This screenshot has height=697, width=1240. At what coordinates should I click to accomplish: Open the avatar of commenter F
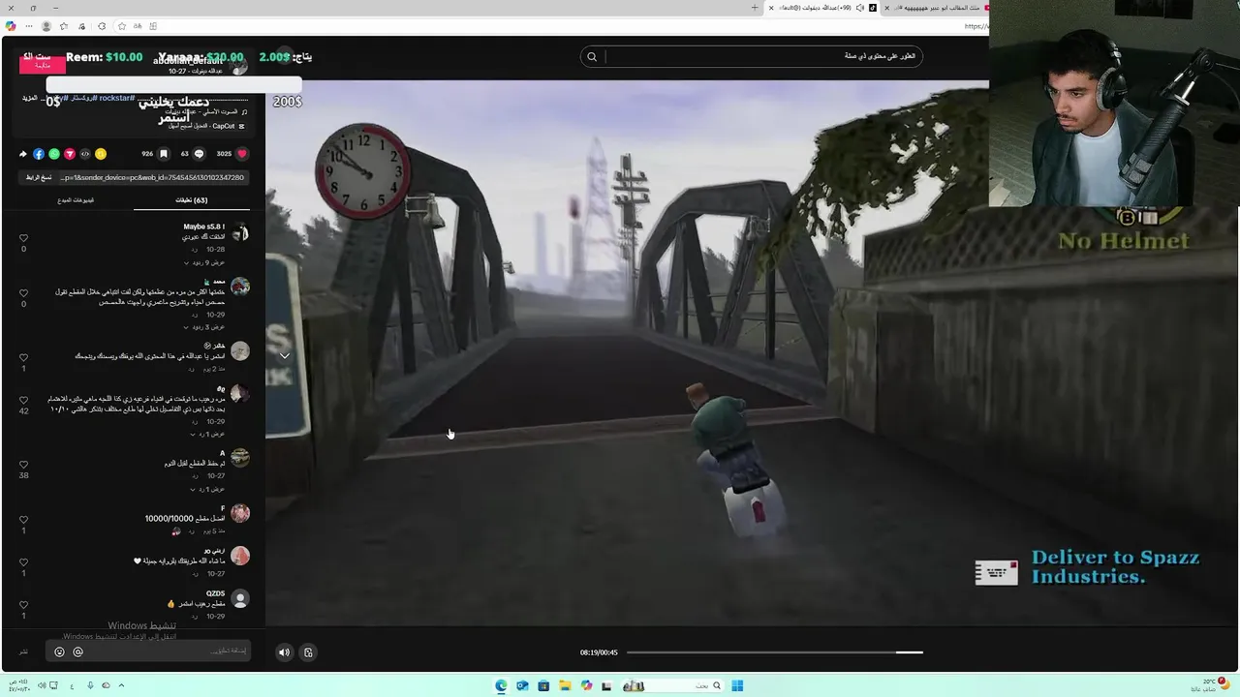[240, 514]
